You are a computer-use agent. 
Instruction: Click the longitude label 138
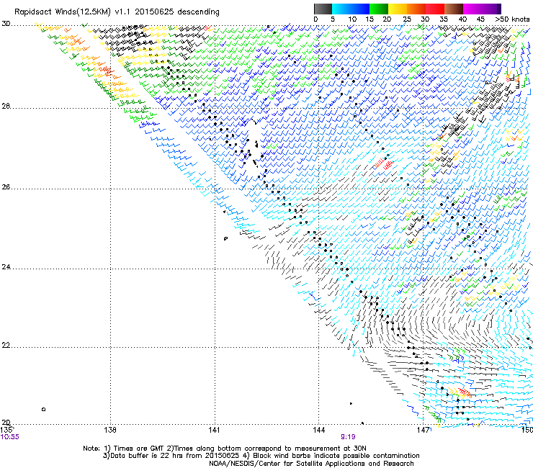[110, 430]
